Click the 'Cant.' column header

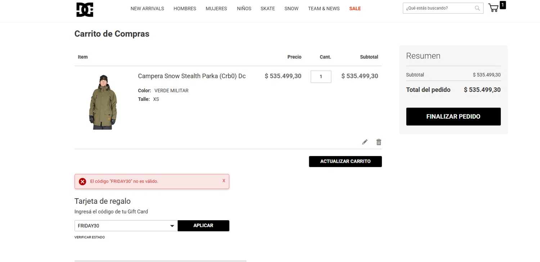[x=325, y=57]
